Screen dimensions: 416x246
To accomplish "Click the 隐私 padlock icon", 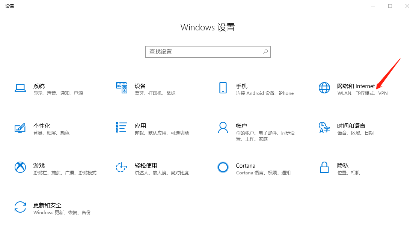I will (x=324, y=167).
